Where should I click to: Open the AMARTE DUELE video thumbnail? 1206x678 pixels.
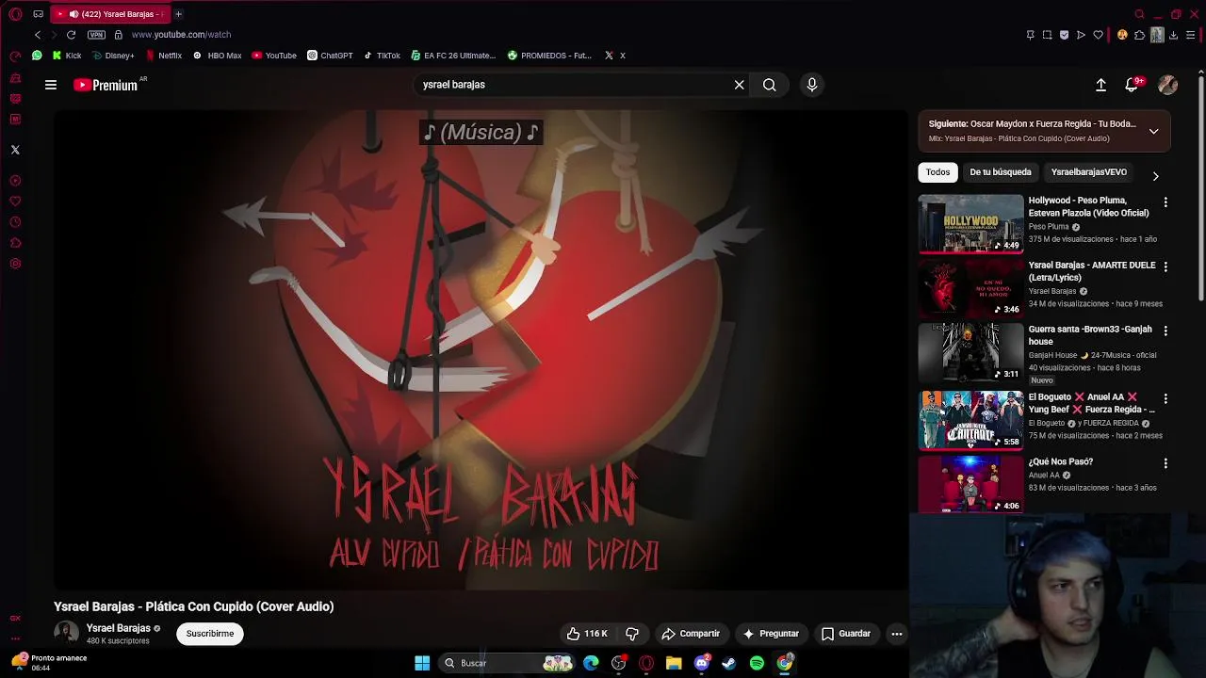point(970,288)
